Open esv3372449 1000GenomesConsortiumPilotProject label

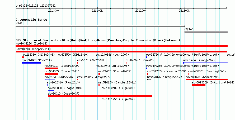point(182,55)
